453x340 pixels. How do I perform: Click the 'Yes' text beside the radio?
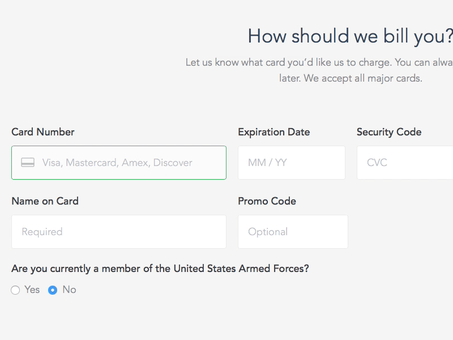[x=32, y=290]
